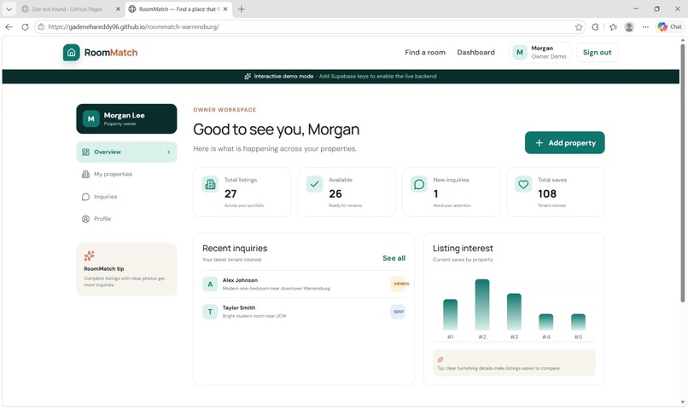Open browser favorites list icon
The height and width of the screenshot is (408, 688).
(x=613, y=27)
